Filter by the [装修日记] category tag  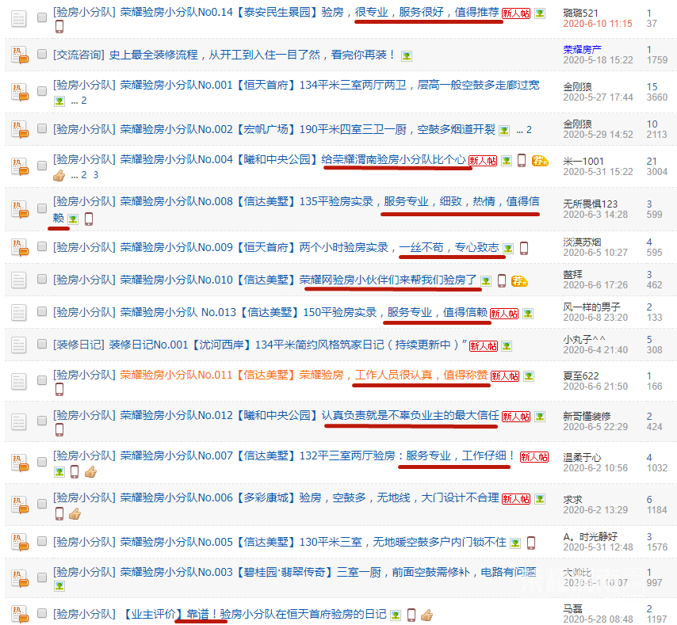(x=78, y=345)
